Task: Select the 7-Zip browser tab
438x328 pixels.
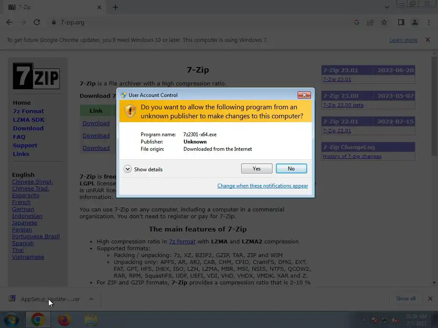Action: tap(54, 7)
